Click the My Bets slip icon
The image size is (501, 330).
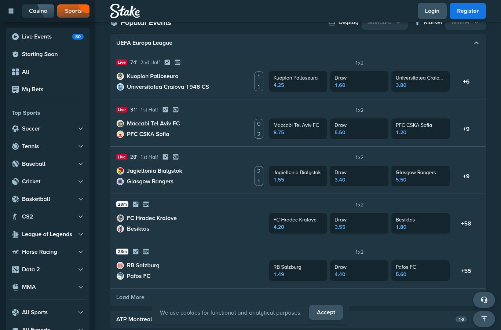pos(15,89)
